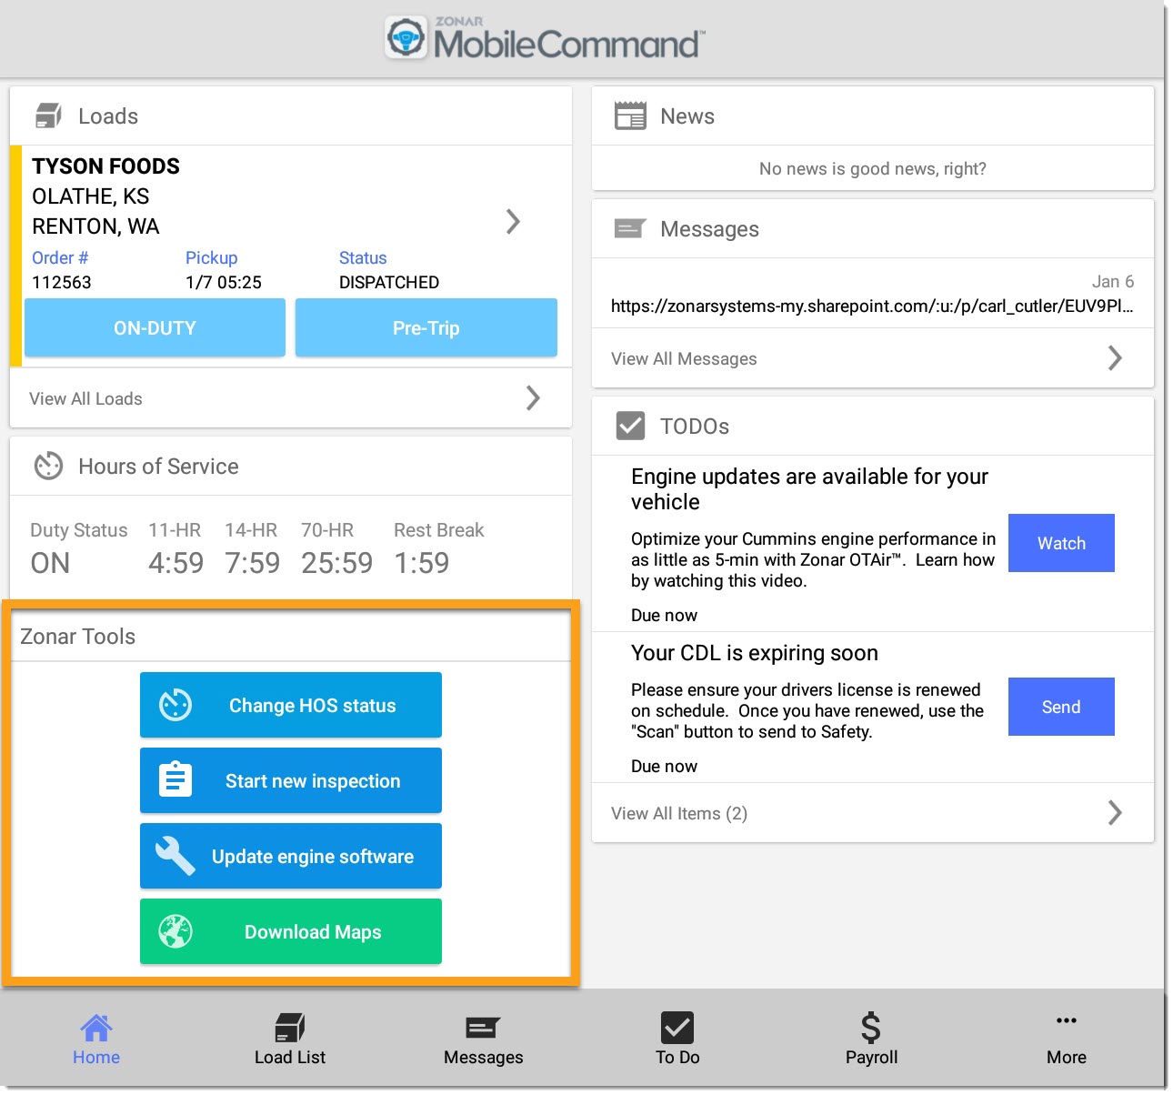Switch to the Home tab label
This screenshot has width=1173, height=1095.
(96, 1058)
